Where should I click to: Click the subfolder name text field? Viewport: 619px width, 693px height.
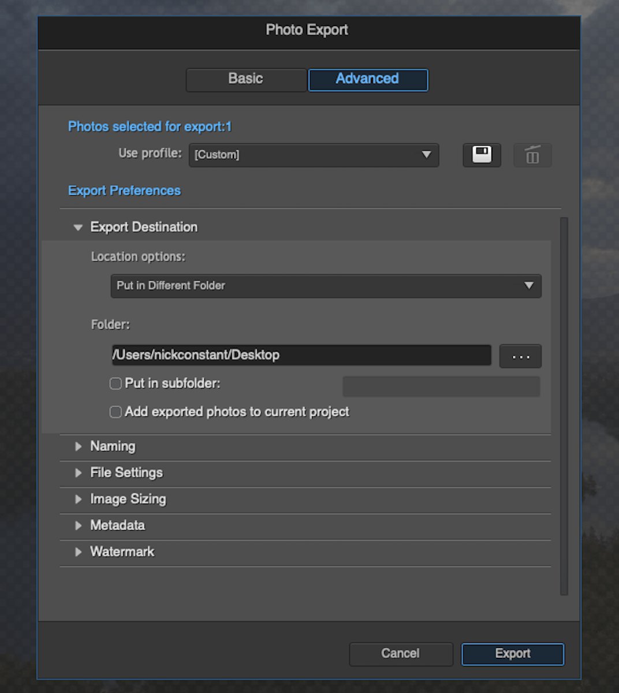pyautogui.click(x=441, y=386)
